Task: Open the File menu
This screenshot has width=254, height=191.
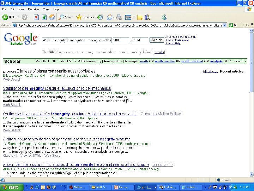Action: (4, 9)
